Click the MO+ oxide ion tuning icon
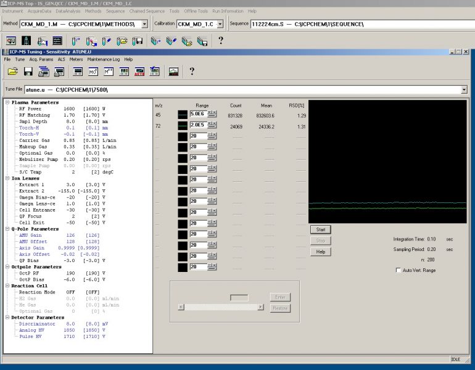The height and width of the screenshot is (370, 475). point(93,72)
